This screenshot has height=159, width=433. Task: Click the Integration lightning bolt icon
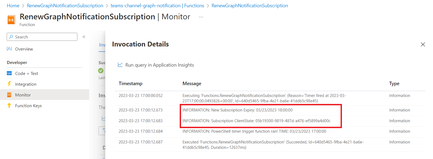[9, 84]
